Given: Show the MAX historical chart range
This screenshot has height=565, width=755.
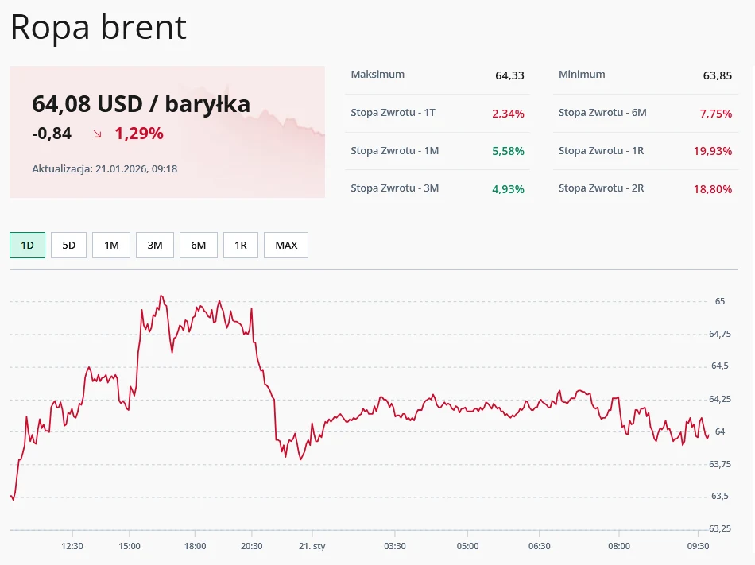Looking at the screenshot, I should click(x=285, y=245).
